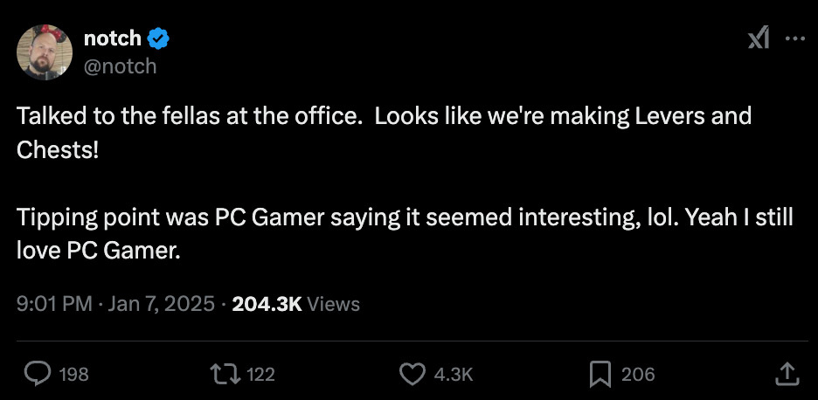Click the 9:01 PM timestamp

tap(54, 304)
